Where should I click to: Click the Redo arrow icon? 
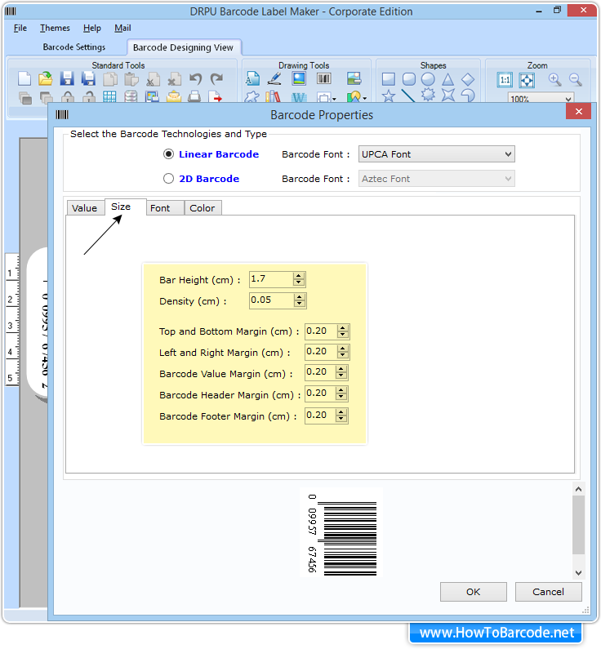tap(216, 78)
